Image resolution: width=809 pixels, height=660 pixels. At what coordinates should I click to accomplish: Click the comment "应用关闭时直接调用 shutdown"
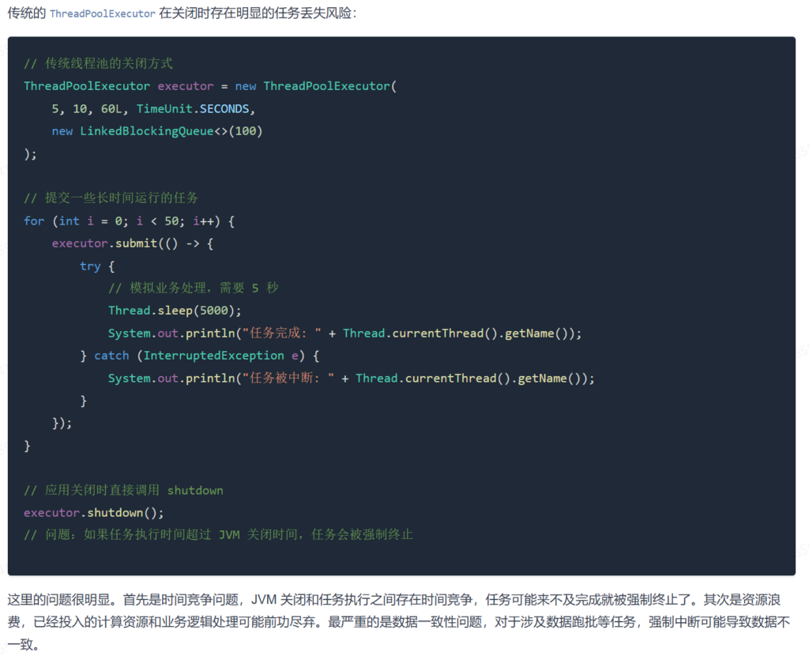tap(123, 490)
